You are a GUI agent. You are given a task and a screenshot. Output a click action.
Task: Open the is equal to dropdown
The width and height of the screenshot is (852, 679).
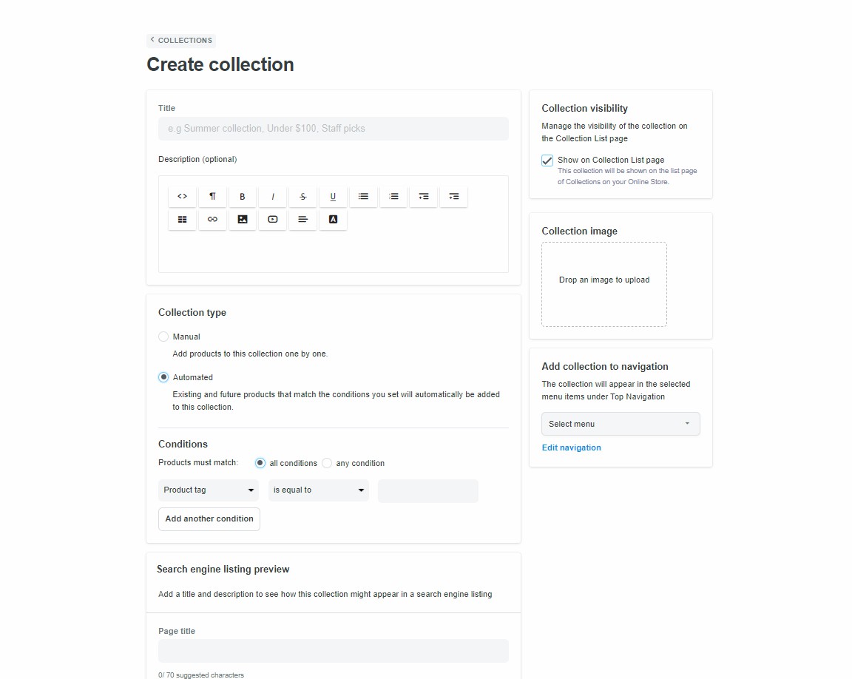(318, 490)
